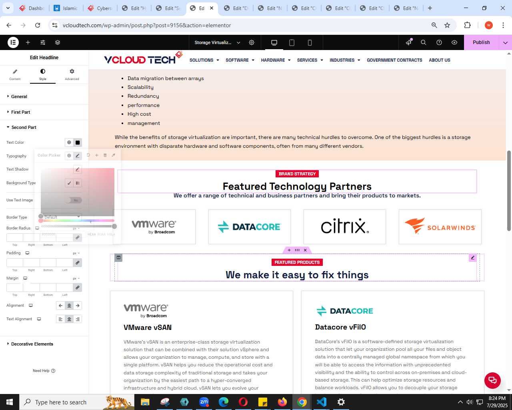Click Padding responsive device icon
512x410 pixels.
pos(28,253)
